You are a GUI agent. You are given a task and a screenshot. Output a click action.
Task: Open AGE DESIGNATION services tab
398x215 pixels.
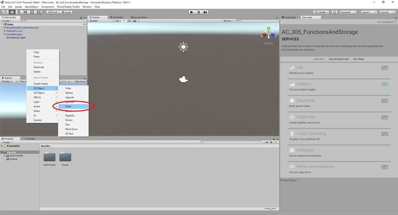point(339,59)
